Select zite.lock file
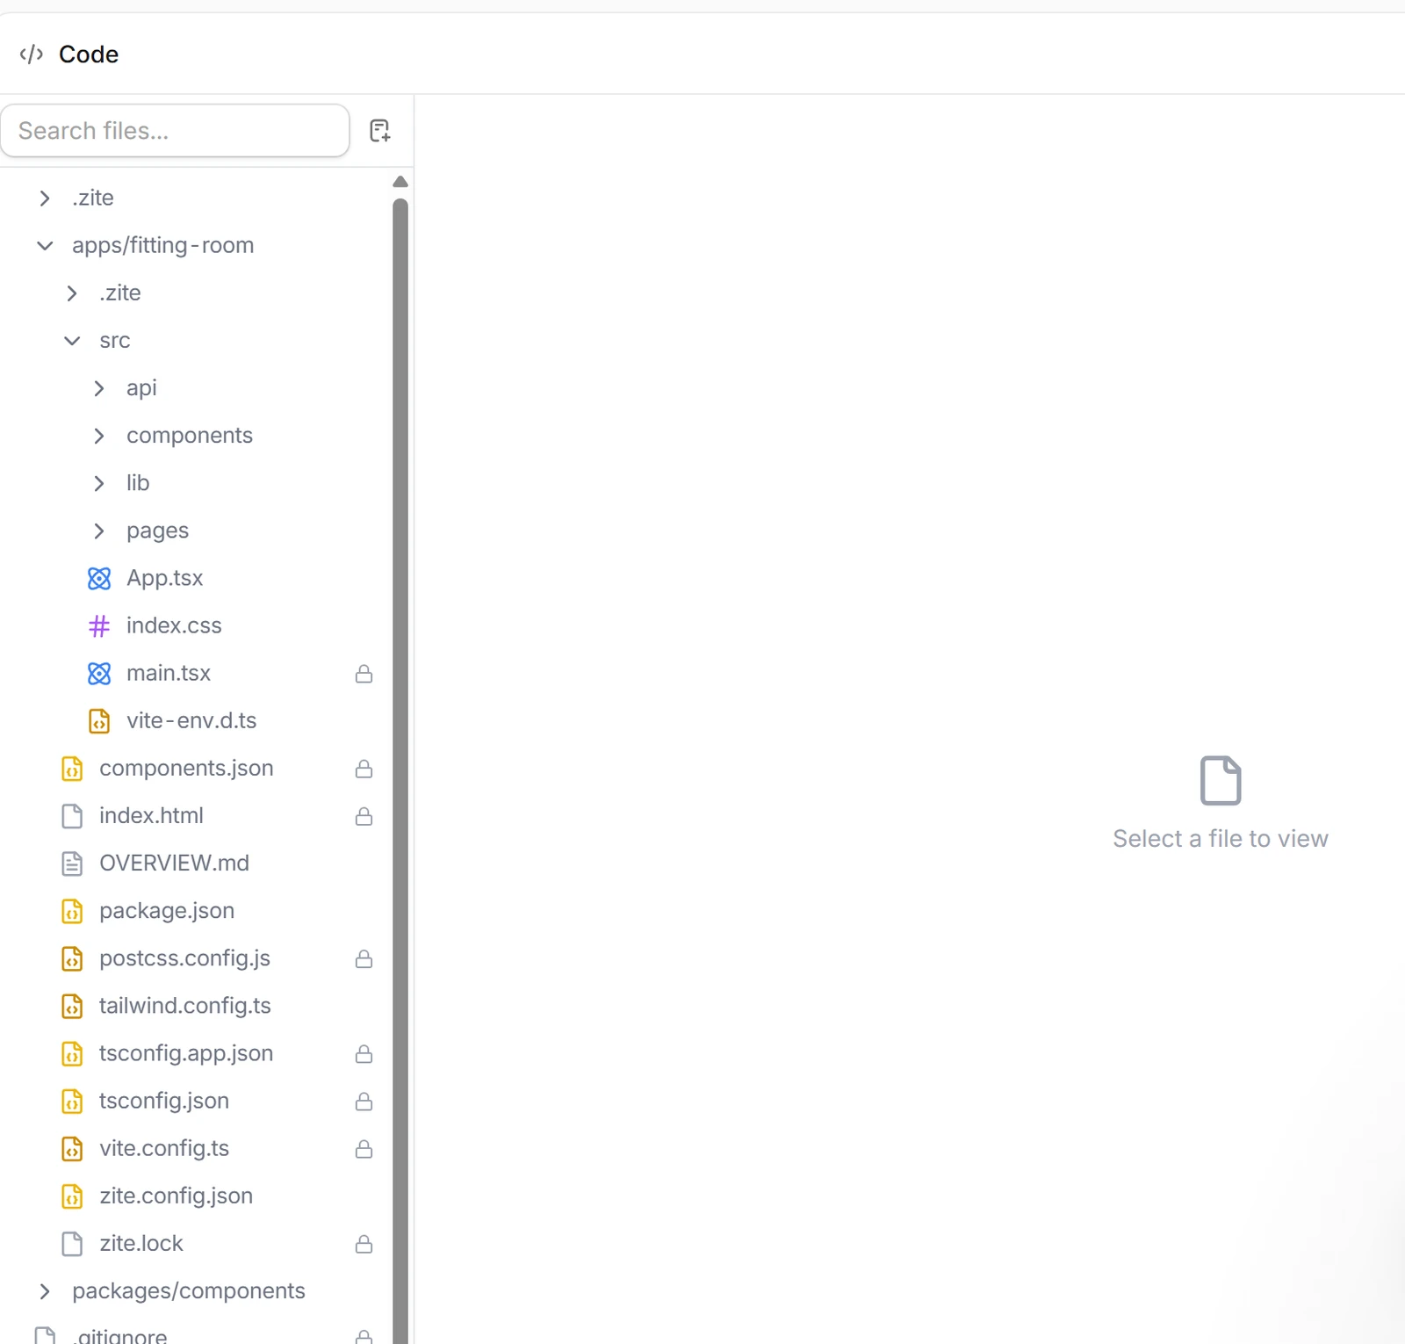The width and height of the screenshot is (1405, 1344). 141,1243
